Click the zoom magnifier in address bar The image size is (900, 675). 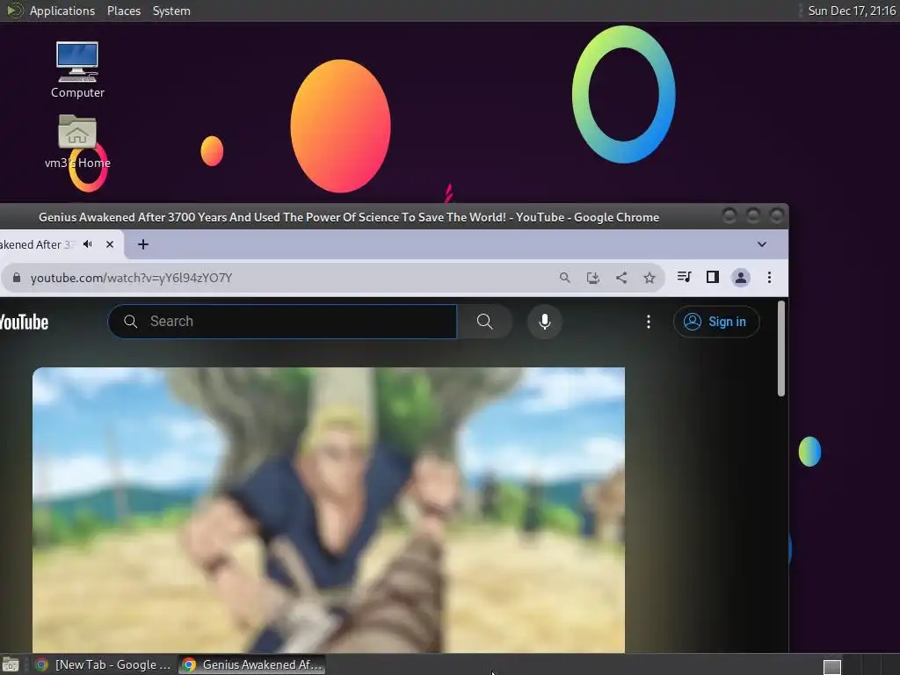tap(565, 278)
